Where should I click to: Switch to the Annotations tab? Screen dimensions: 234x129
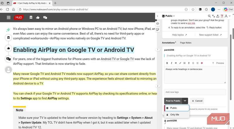pos(168,43)
